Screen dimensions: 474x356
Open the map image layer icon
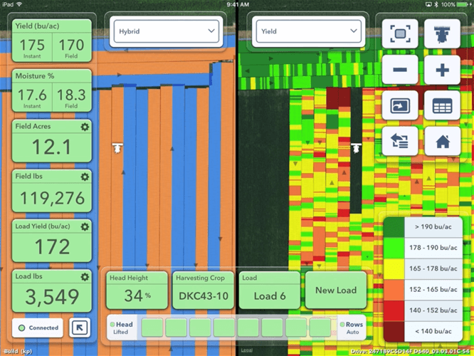[400, 106]
